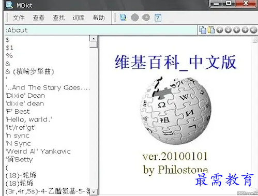Screen dimensions: 258x196
Task: Click the question mark help icon
Action: pos(158,18)
